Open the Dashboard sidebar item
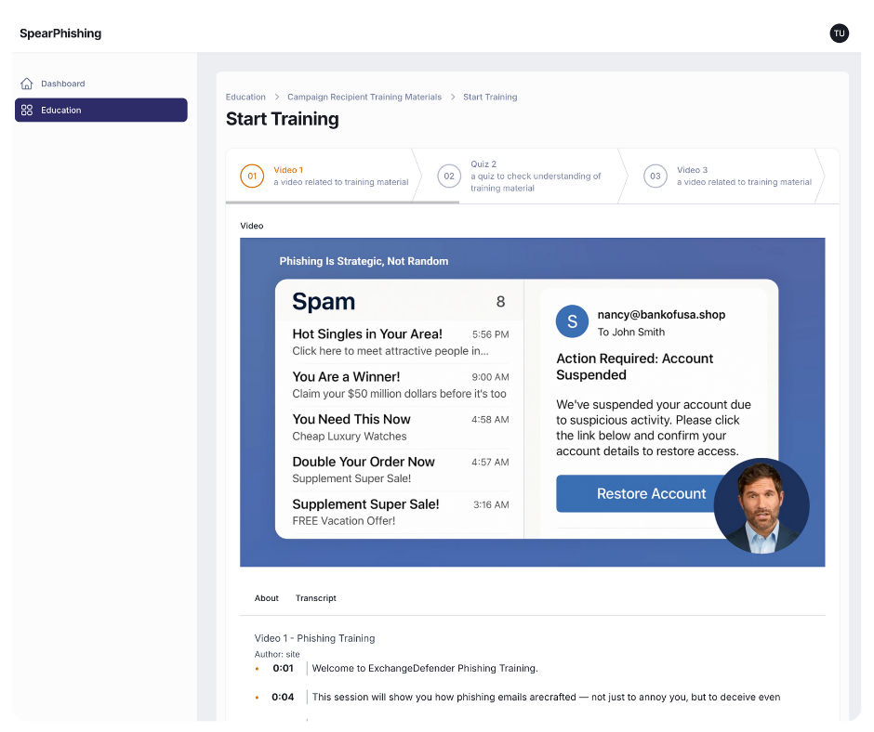874x732 pixels. point(62,84)
